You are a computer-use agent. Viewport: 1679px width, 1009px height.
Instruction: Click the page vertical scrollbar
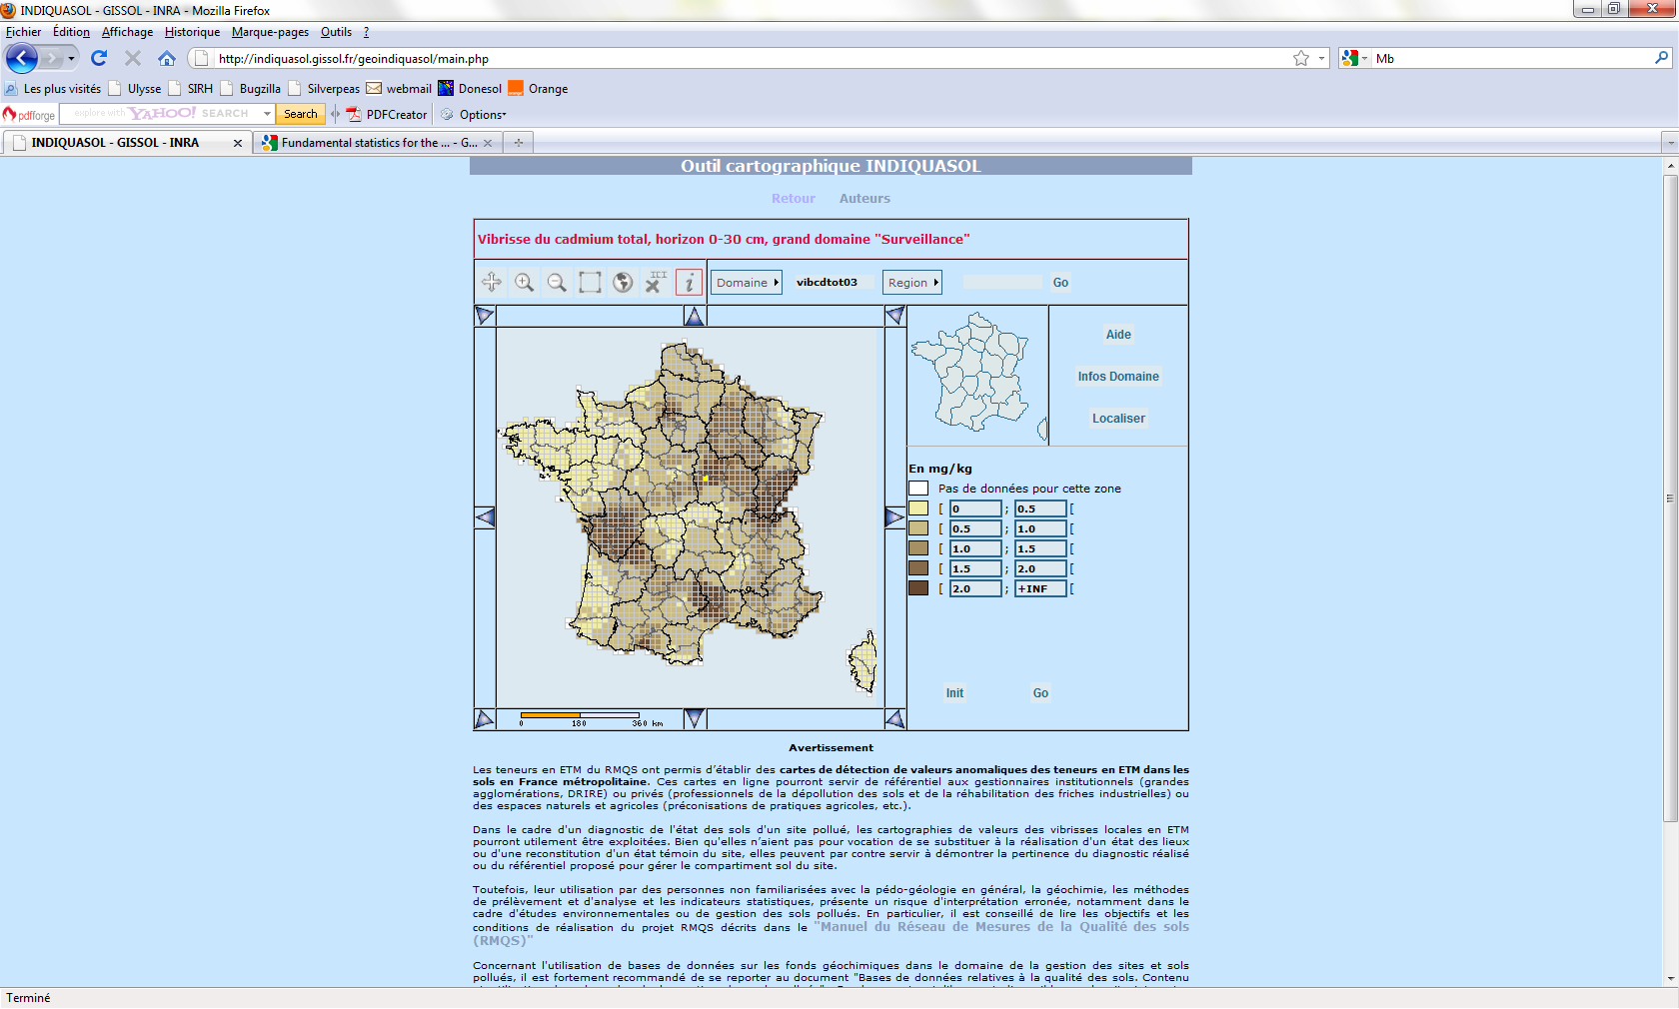(1670, 500)
